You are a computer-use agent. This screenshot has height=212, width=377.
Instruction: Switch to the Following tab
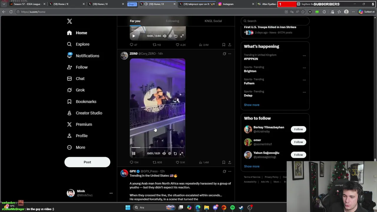point(172,21)
